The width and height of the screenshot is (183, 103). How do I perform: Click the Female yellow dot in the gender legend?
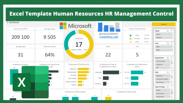[130, 39]
